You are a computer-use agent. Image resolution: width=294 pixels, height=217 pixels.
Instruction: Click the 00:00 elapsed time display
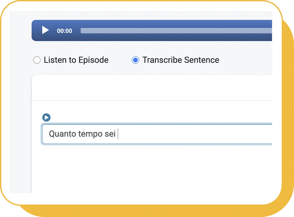pyautogui.click(x=64, y=31)
